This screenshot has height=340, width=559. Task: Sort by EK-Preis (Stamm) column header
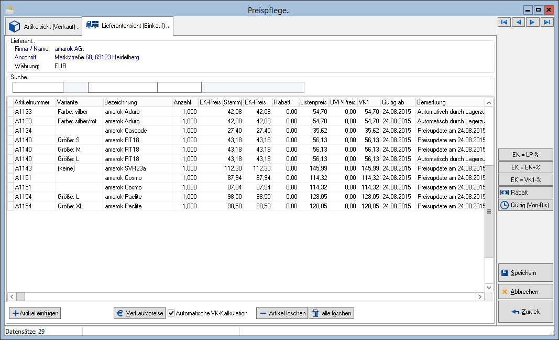[221, 102]
